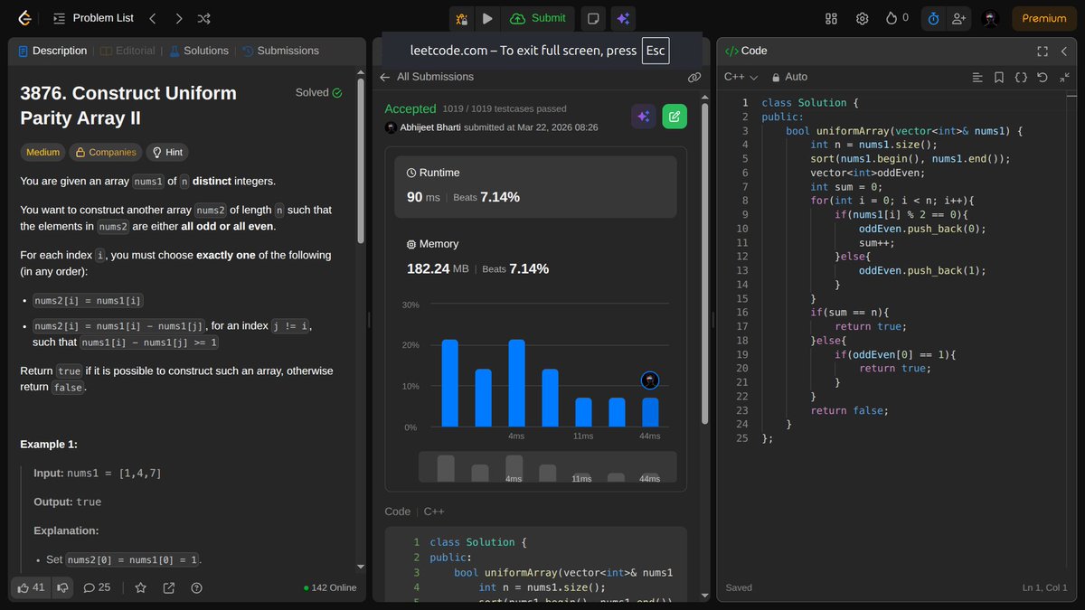Switch to the Submissions tab
This screenshot has height=610, width=1085.
(x=280, y=51)
